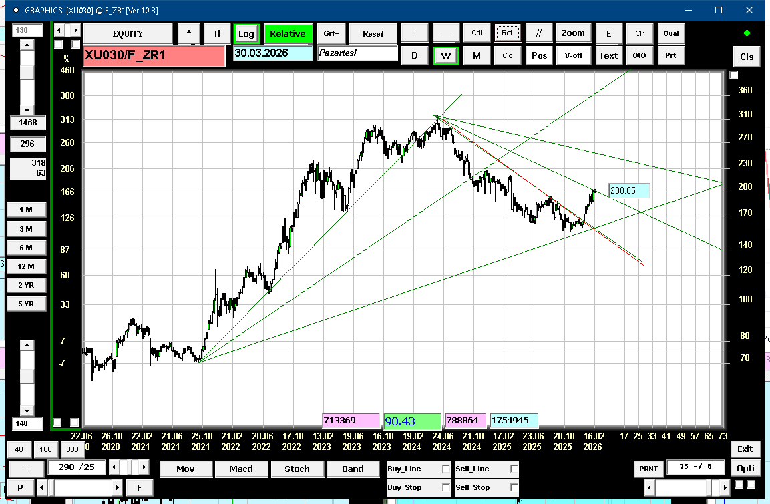Choose the Ret retracement tool
Screen dimensions: 770x504
(508, 33)
